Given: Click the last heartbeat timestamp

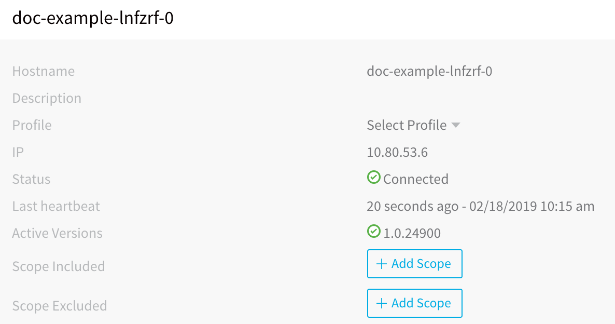Looking at the screenshot, I should click(x=481, y=206).
